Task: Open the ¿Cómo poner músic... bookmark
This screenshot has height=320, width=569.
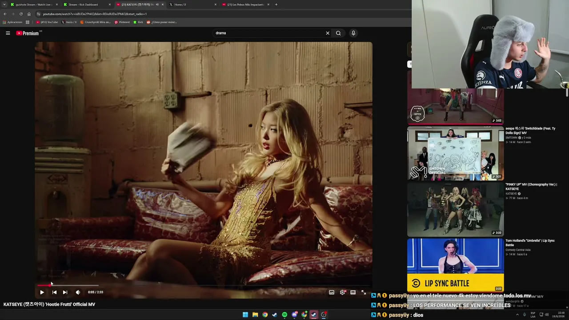Action: [162, 22]
